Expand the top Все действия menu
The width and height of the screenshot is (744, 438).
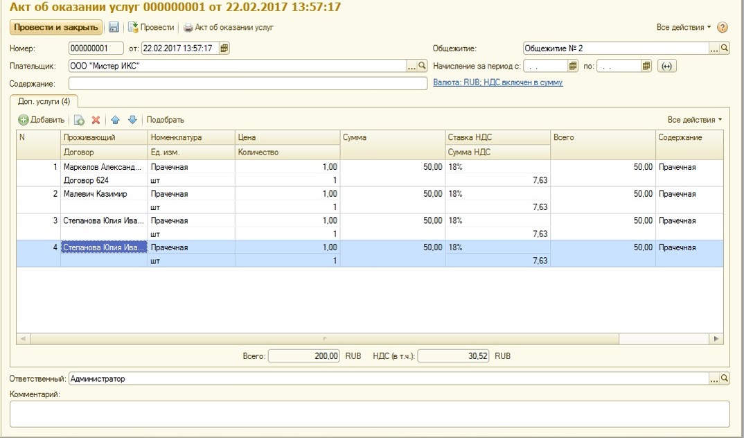(x=684, y=28)
